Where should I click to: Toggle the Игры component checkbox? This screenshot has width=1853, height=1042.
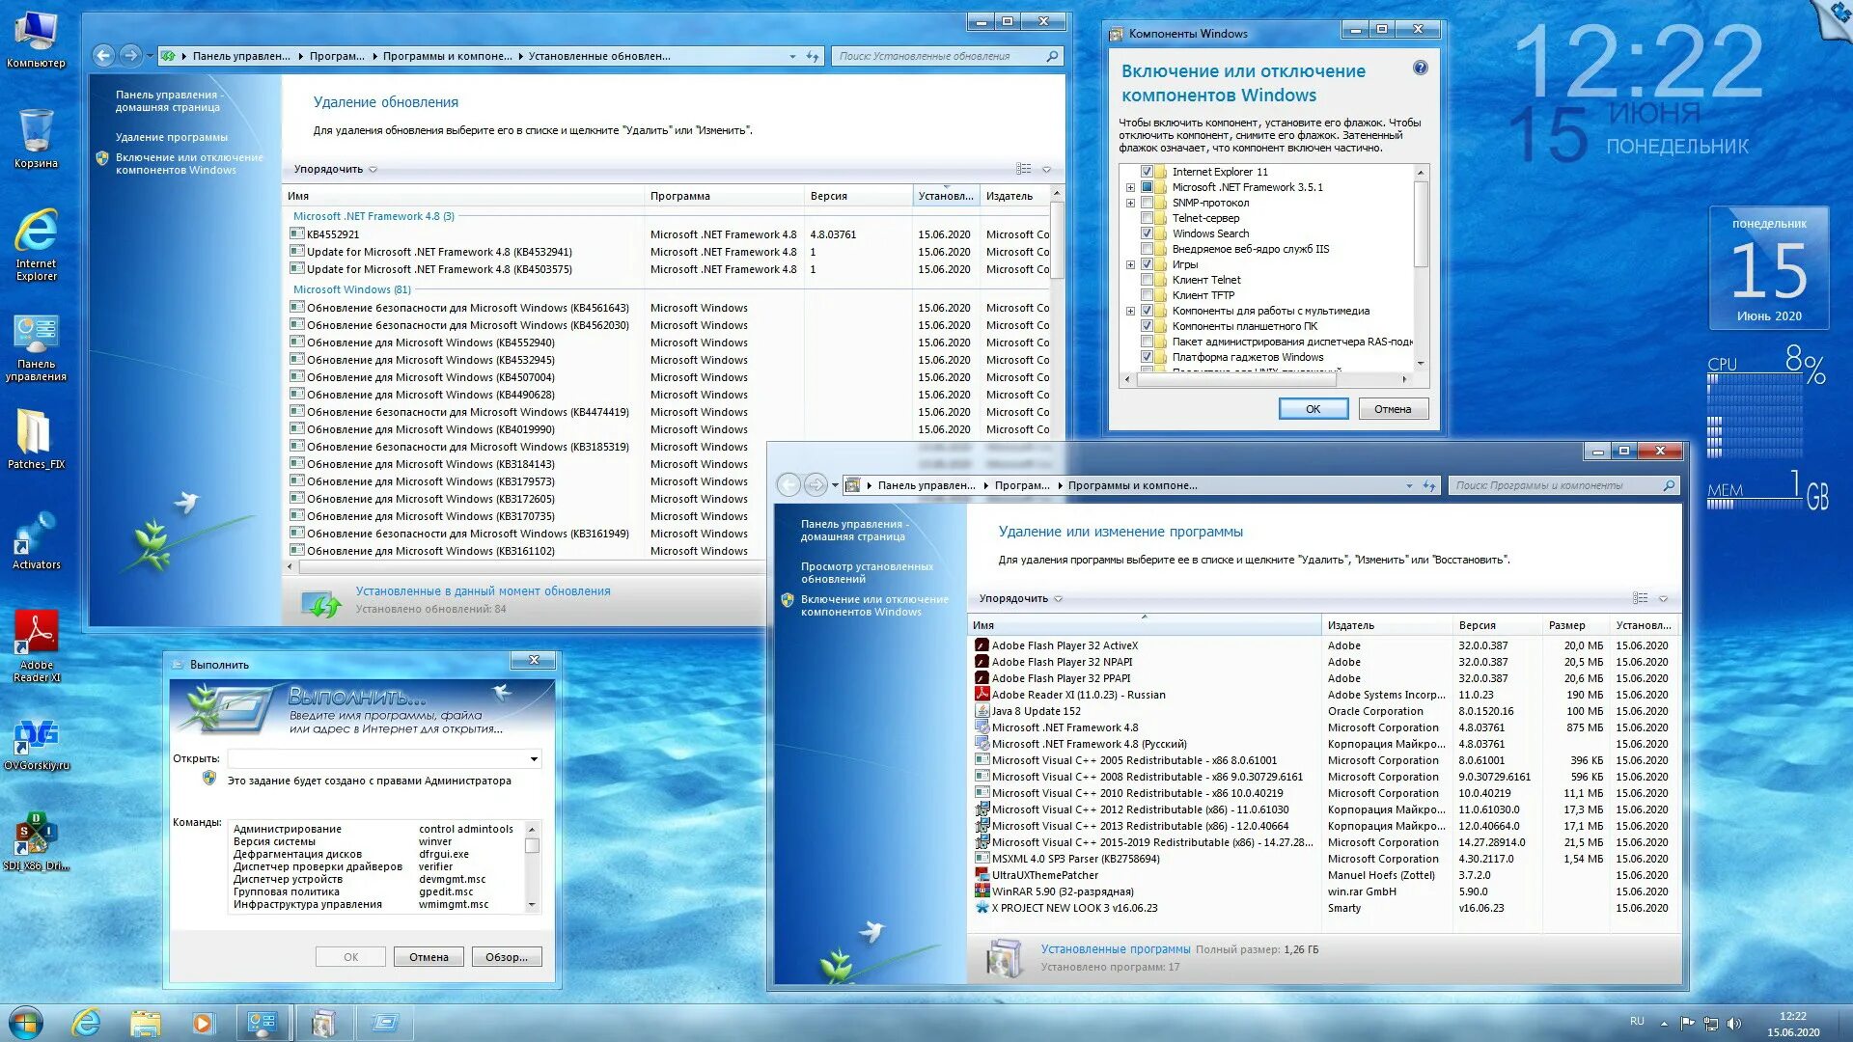tap(1147, 264)
